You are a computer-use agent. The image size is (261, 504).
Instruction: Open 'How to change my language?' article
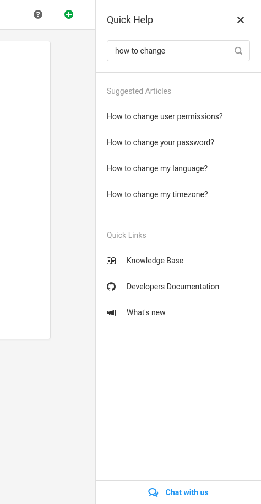(x=157, y=168)
